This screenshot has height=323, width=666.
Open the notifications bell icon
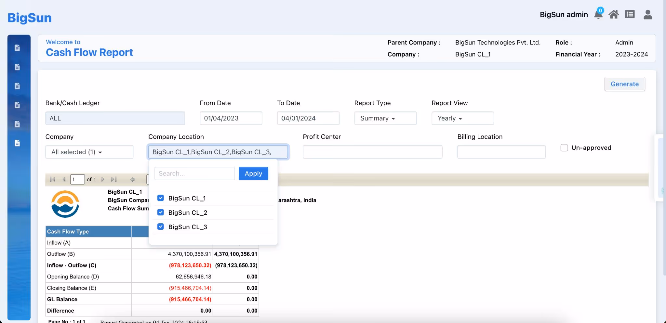click(x=598, y=15)
